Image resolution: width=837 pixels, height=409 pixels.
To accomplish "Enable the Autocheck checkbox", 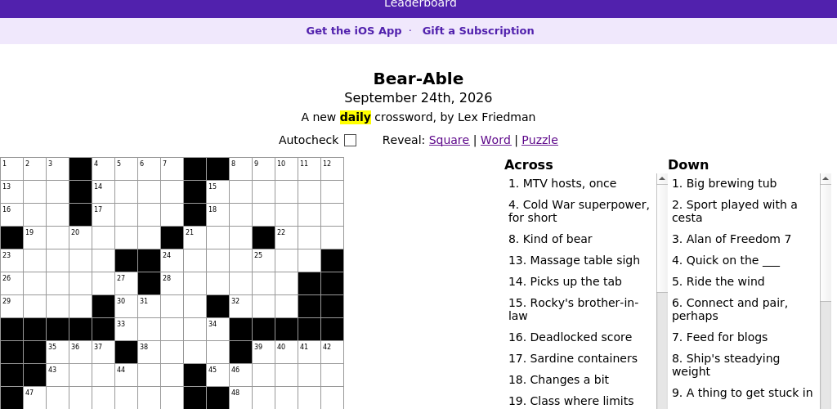I will pos(350,140).
